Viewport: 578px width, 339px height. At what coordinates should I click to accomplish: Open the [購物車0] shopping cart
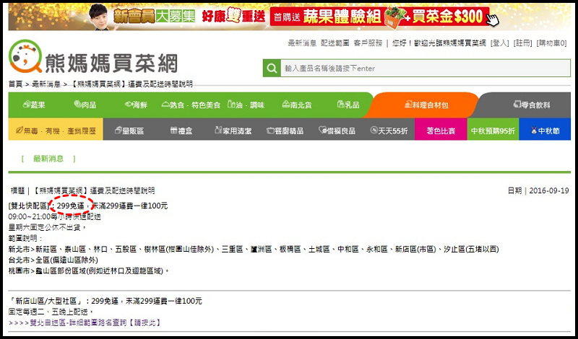pos(551,43)
